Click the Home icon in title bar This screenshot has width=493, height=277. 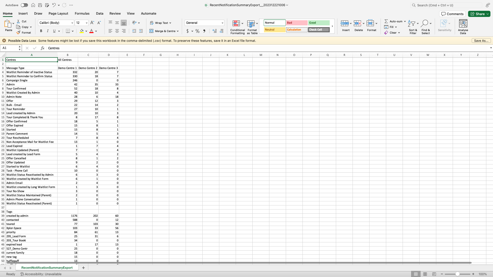(33, 5)
